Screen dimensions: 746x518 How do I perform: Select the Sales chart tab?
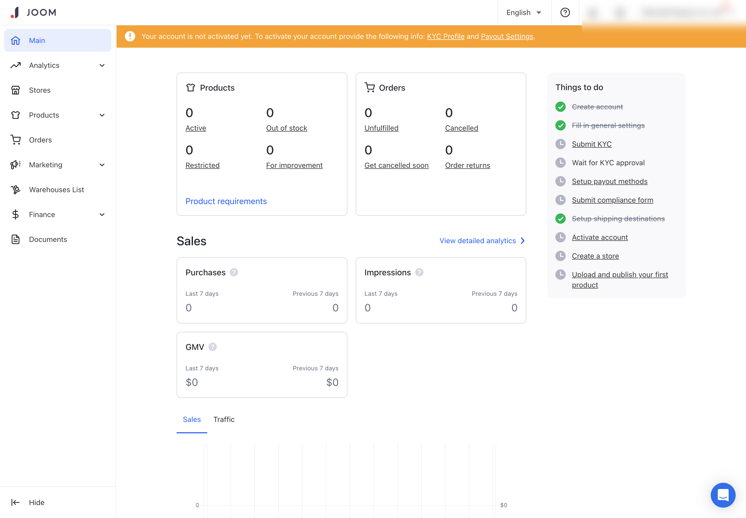click(191, 419)
